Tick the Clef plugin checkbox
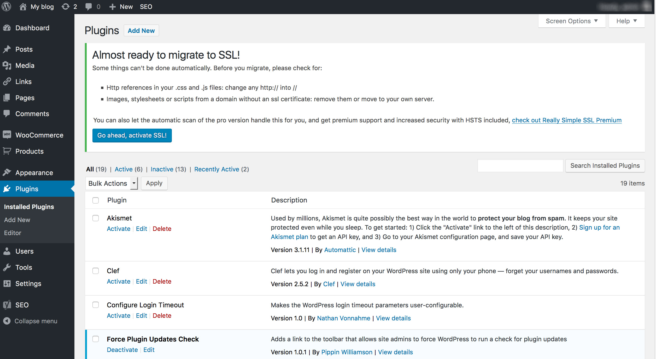This screenshot has width=656, height=359. [96, 271]
